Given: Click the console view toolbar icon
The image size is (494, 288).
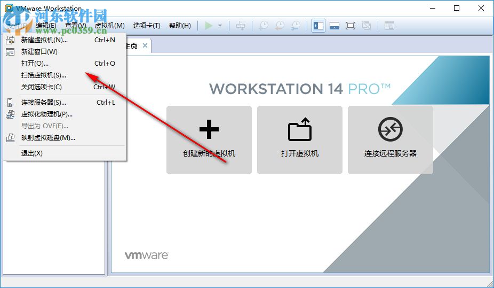Looking at the screenshot, I should [x=389, y=26].
